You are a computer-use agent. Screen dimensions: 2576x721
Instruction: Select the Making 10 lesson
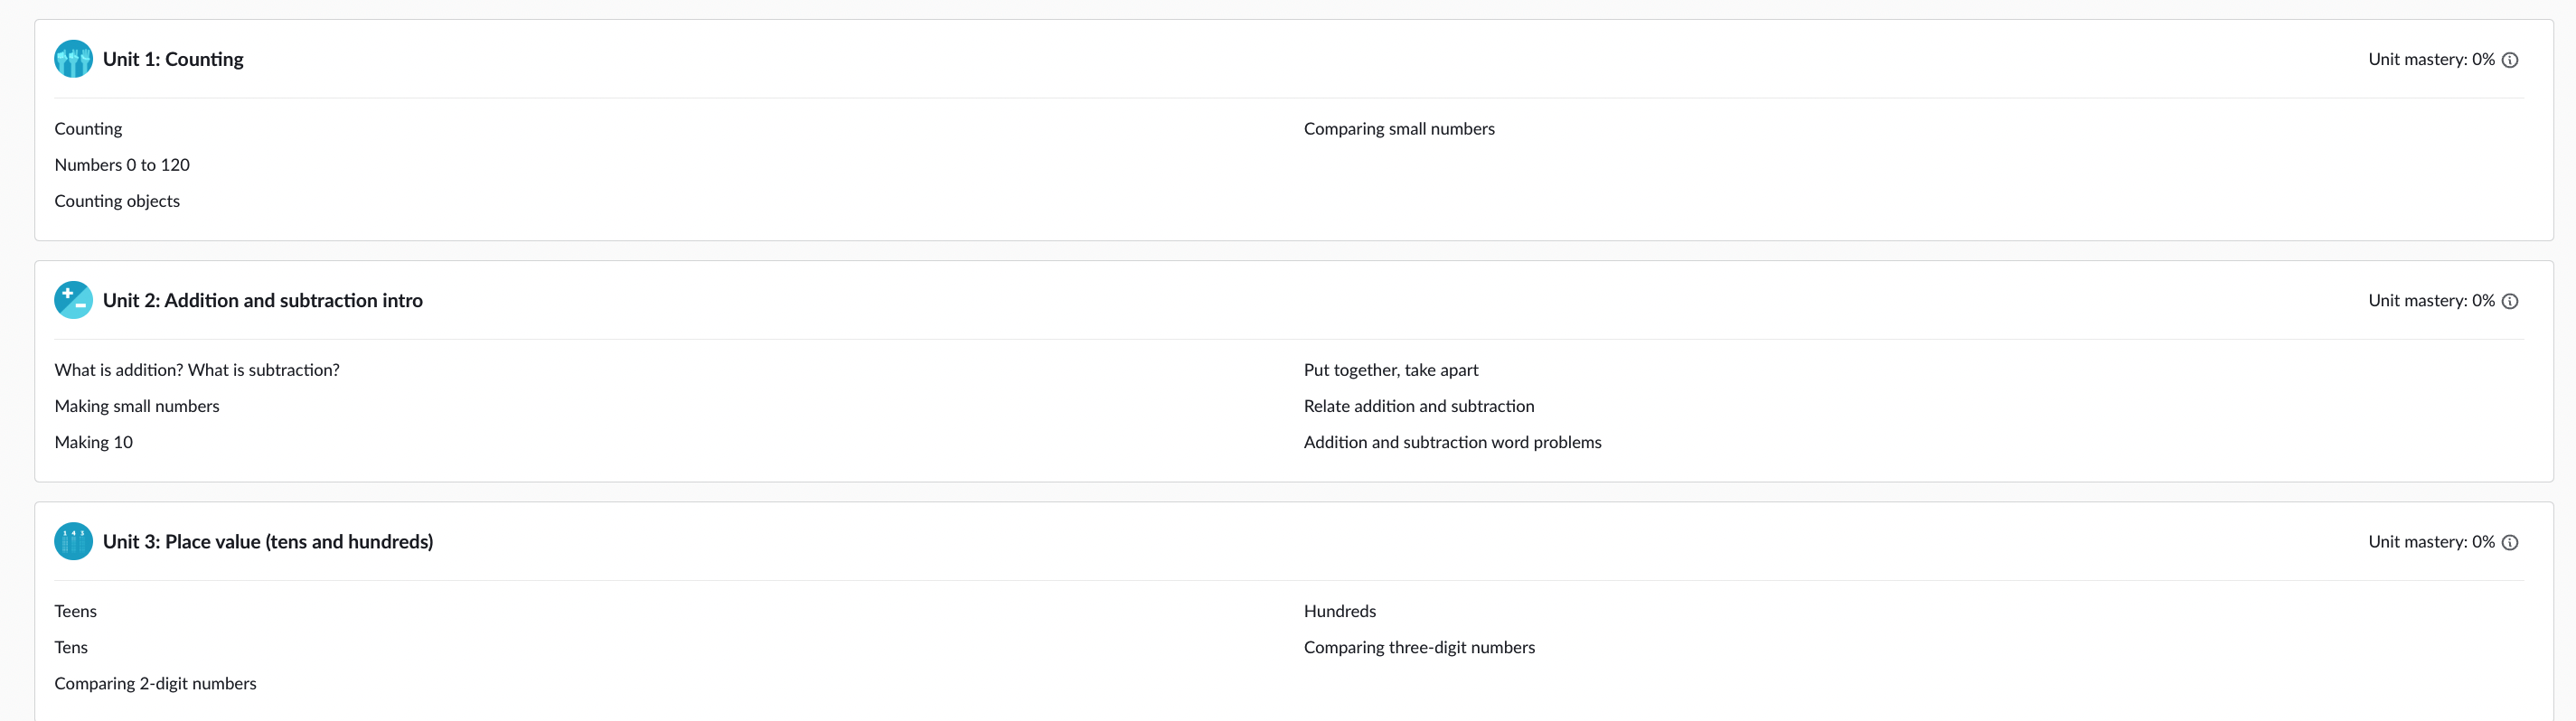pyautogui.click(x=94, y=442)
